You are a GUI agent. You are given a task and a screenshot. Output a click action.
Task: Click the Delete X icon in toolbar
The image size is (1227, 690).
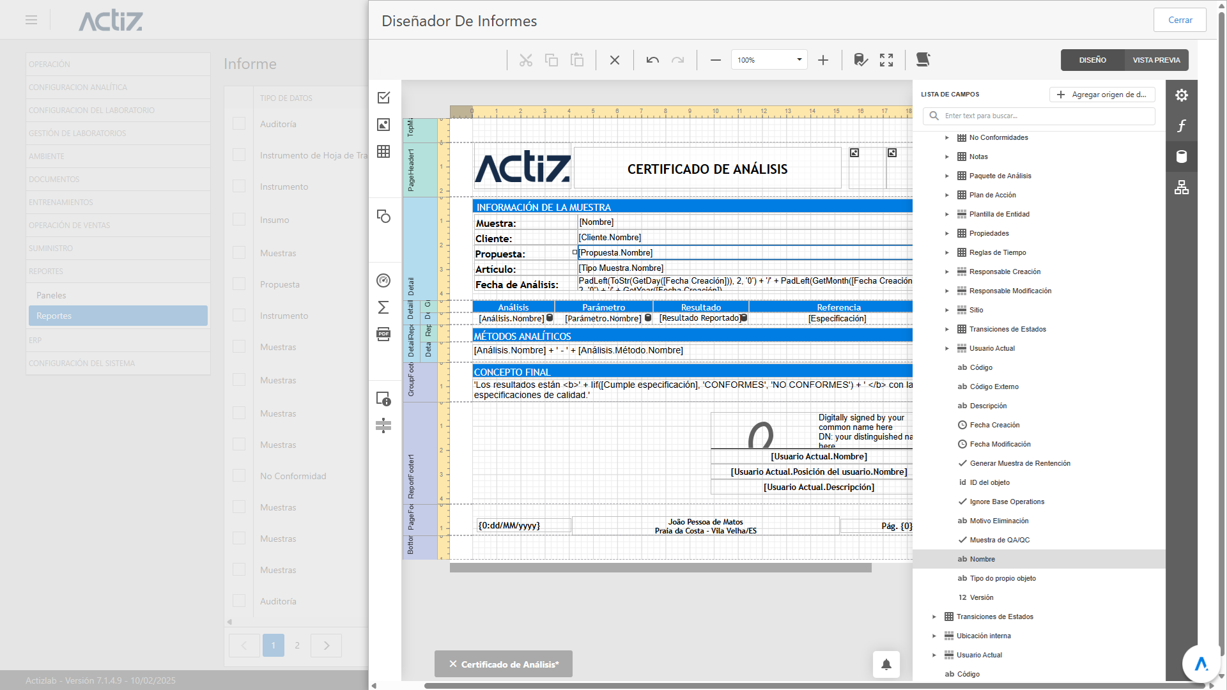click(615, 60)
